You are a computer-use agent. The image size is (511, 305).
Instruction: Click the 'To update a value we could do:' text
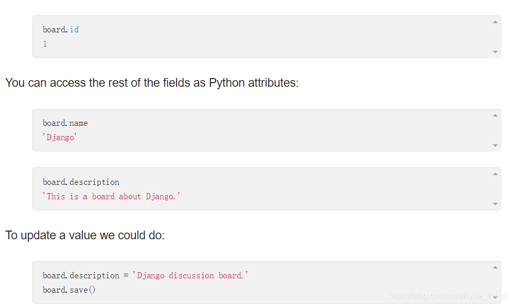85,235
